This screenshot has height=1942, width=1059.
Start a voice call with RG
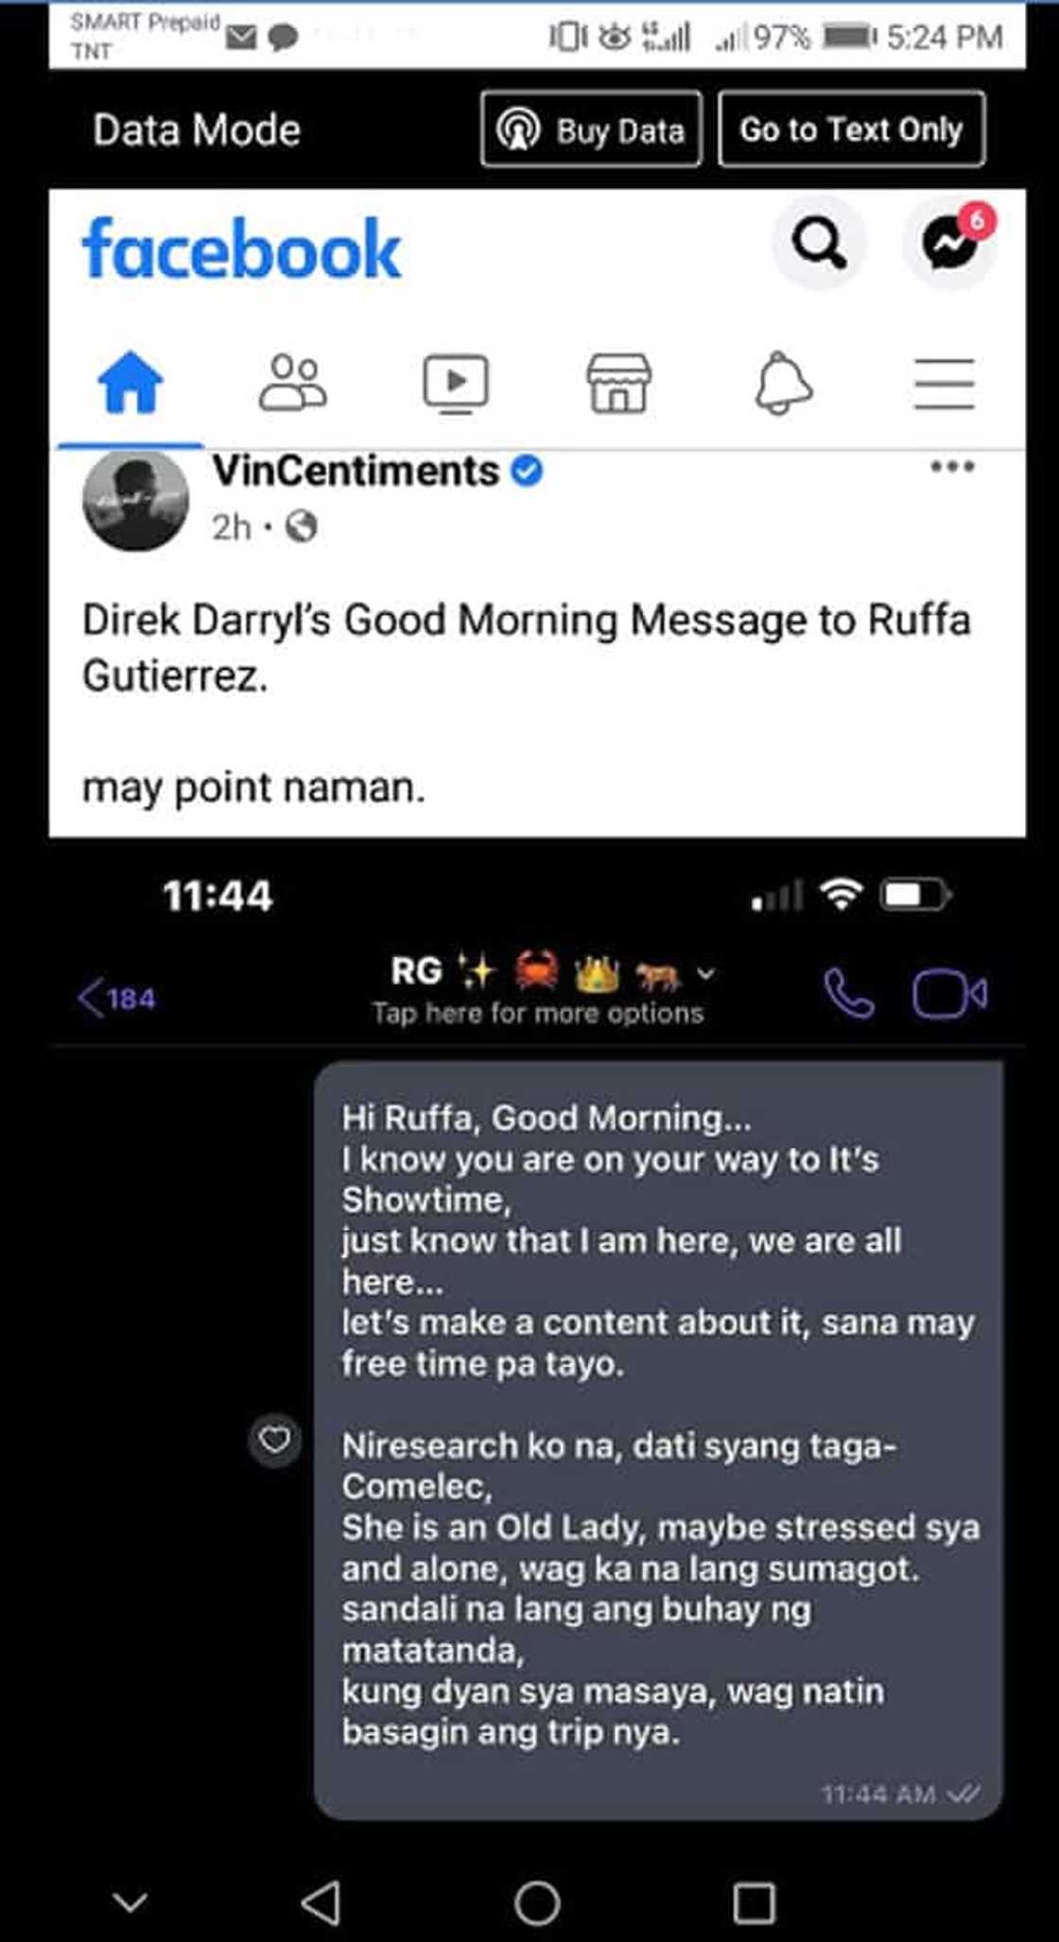[848, 994]
